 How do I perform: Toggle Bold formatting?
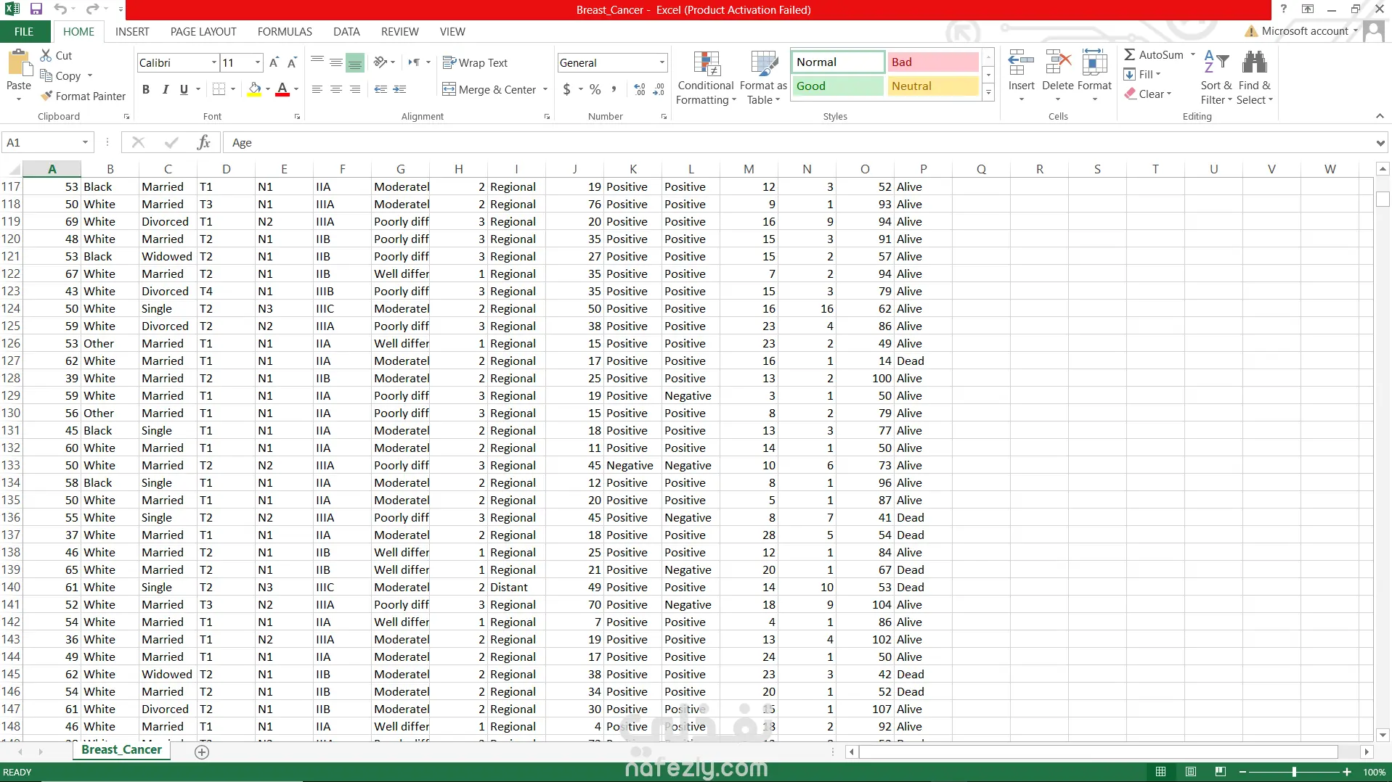coord(146,89)
